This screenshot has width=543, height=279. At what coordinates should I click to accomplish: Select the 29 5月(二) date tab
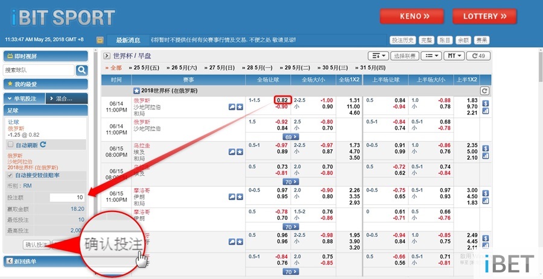[294, 67]
